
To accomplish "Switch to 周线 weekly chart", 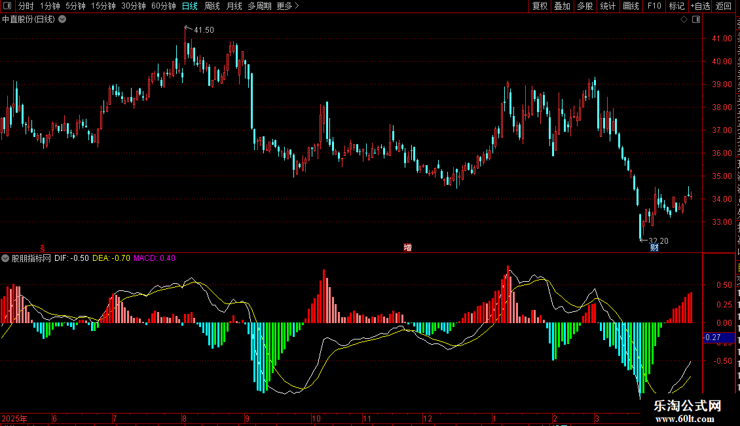I will click(x=212, y=6).
